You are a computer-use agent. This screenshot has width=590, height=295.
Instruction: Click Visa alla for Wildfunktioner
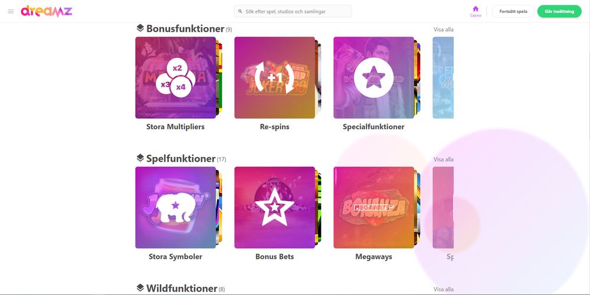pyautogui.click(x=443, y=290)
